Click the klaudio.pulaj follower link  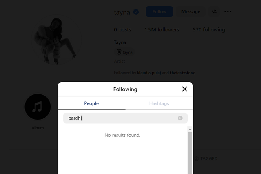[149, 73]
